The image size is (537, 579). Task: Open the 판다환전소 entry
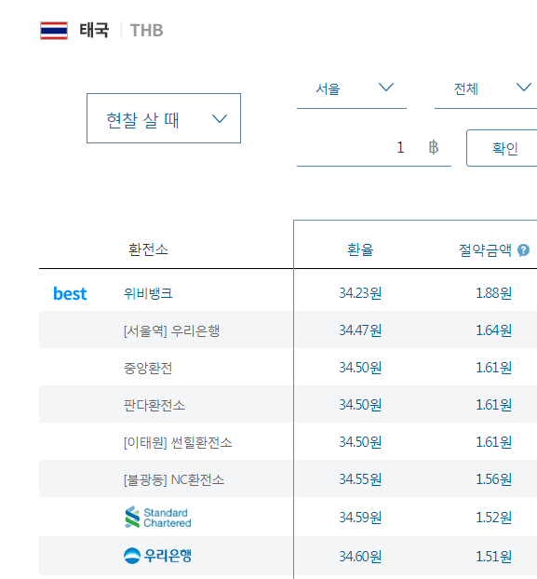(x=154, y=406)
